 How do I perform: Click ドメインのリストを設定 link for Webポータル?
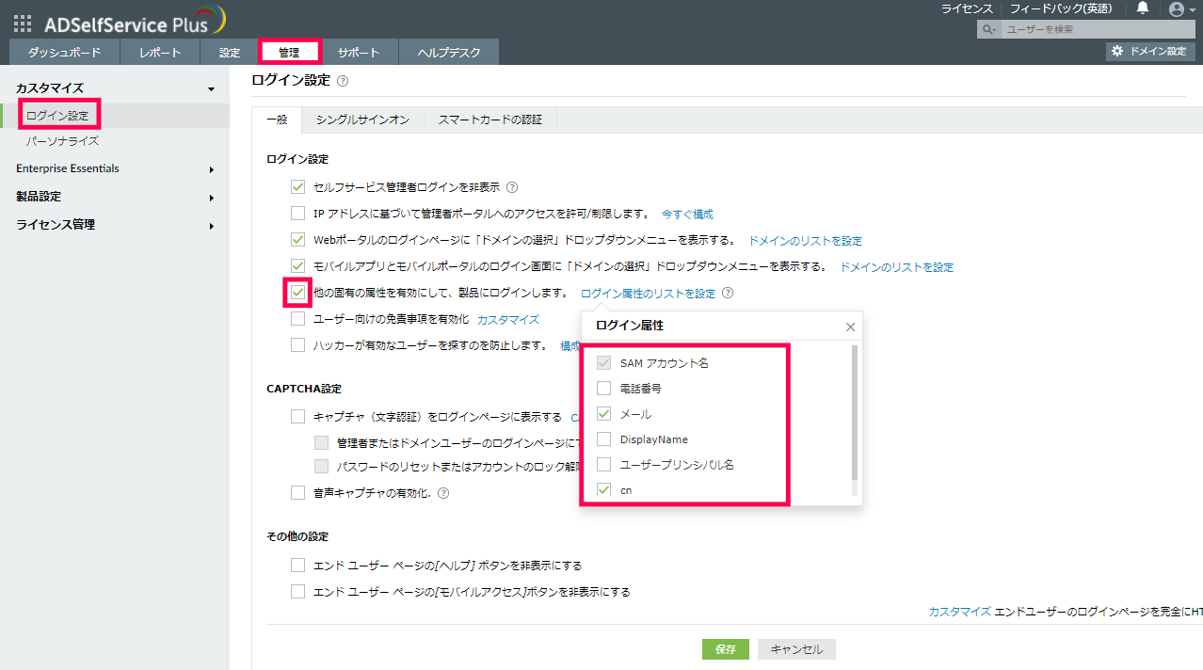[x=805, y=240]
